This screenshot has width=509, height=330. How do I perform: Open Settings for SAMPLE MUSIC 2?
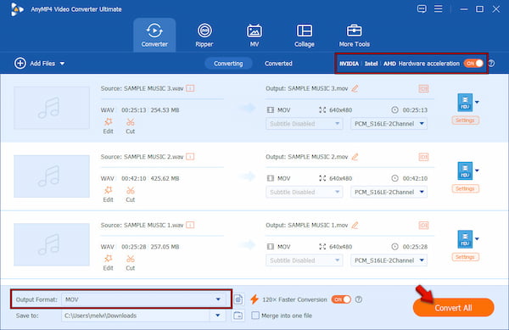coord(465,188)
